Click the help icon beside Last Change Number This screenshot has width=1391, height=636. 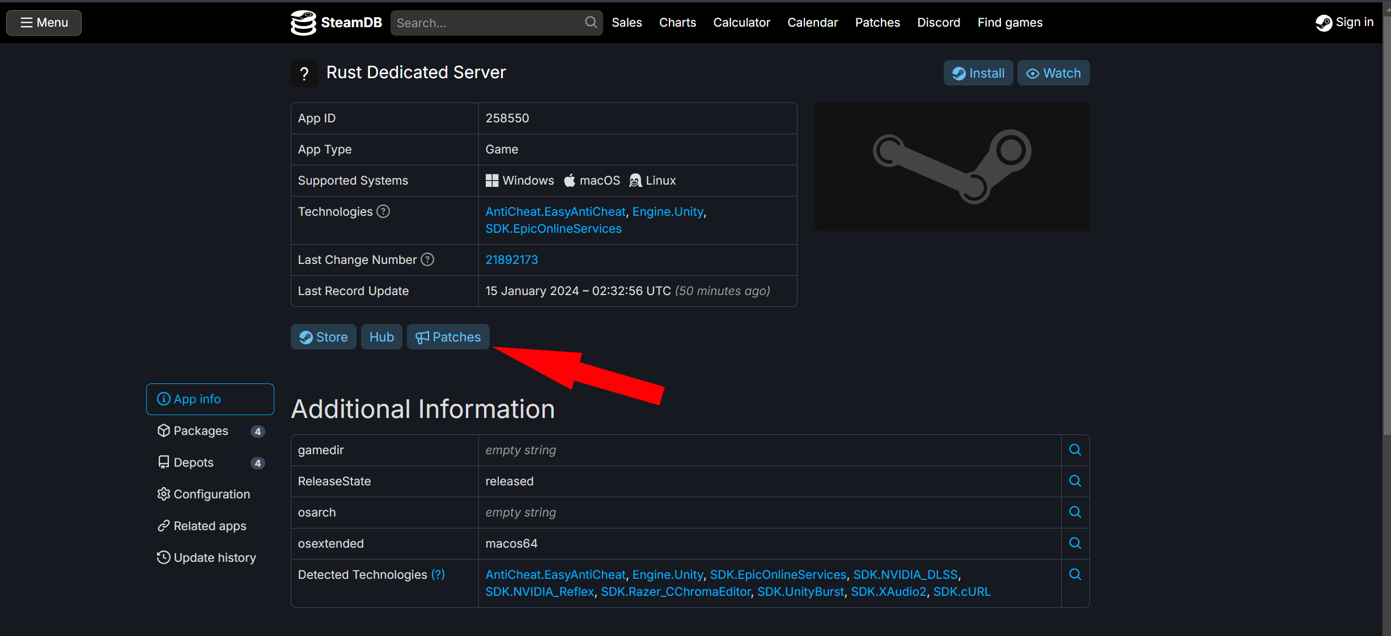click(x=427, y=259)
